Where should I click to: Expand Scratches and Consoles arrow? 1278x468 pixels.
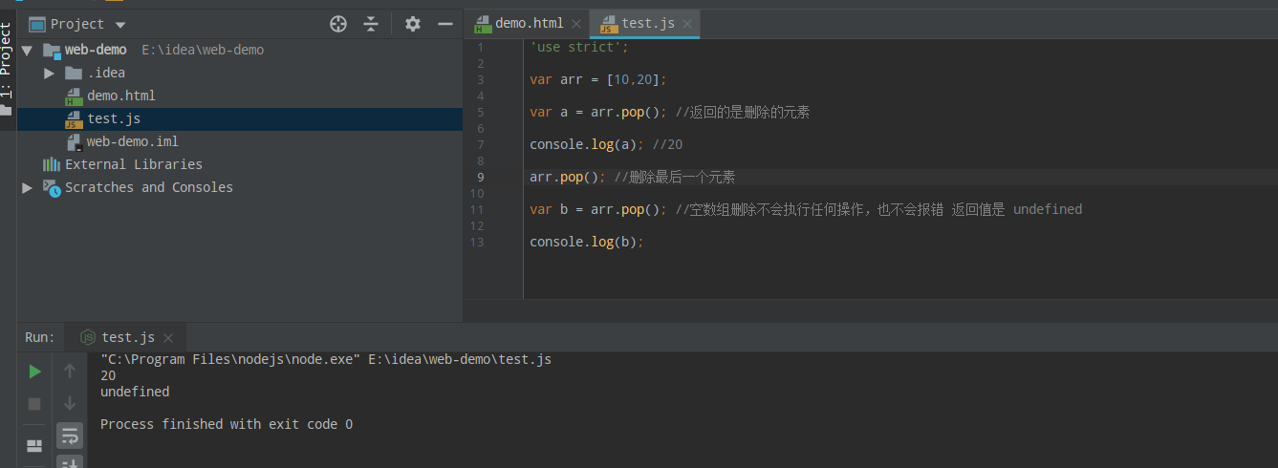[27, 187]
